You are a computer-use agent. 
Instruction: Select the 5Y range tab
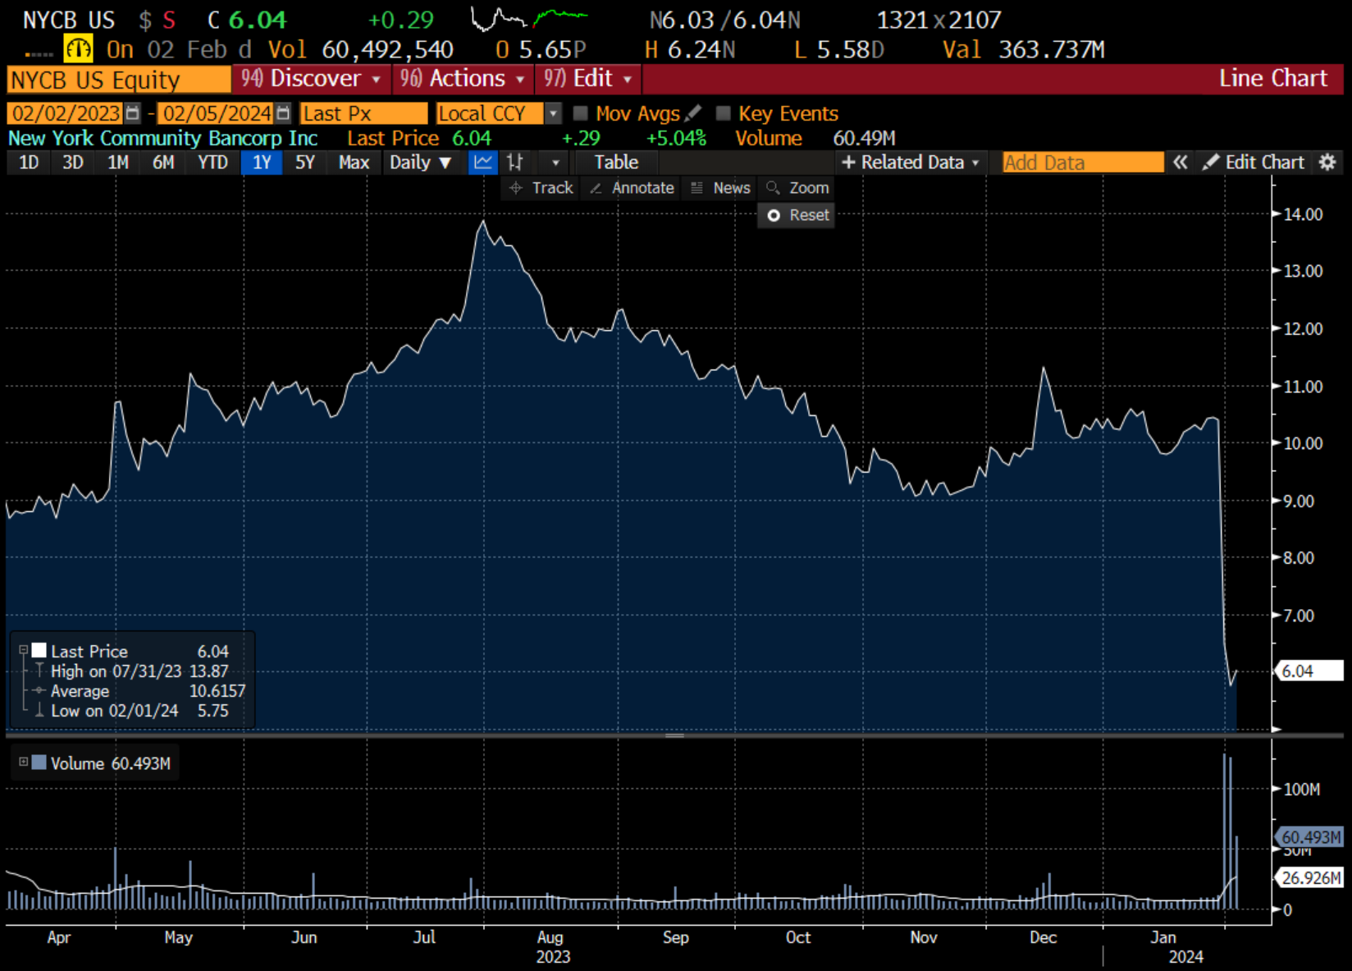tap(305, 163)
